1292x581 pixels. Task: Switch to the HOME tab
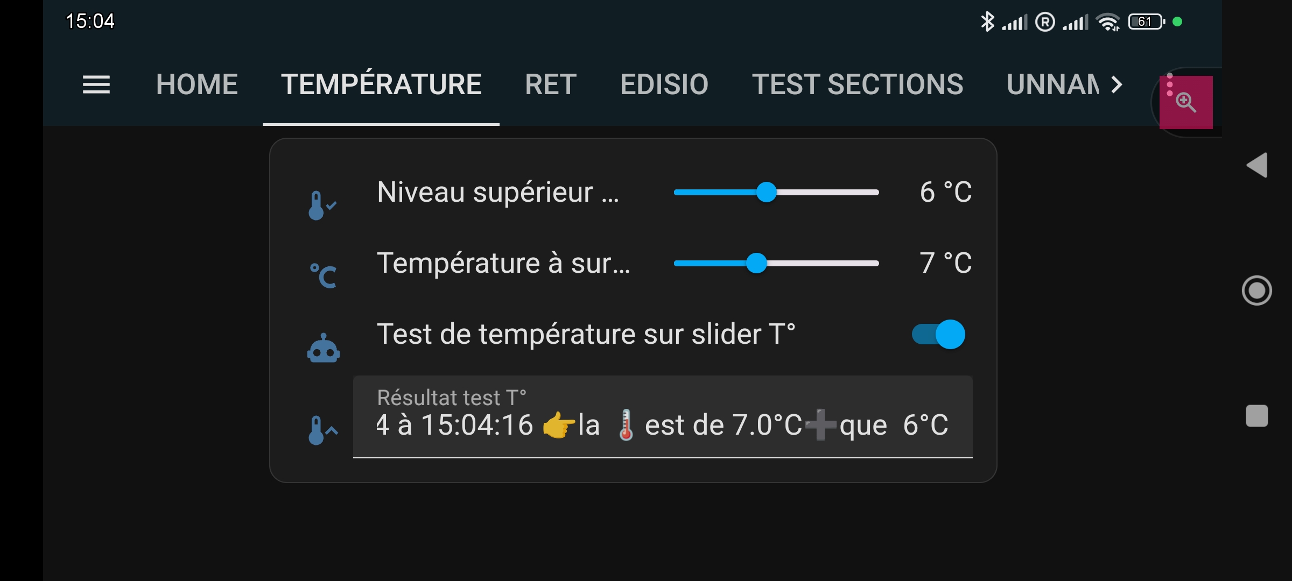[x=197, y=84]
